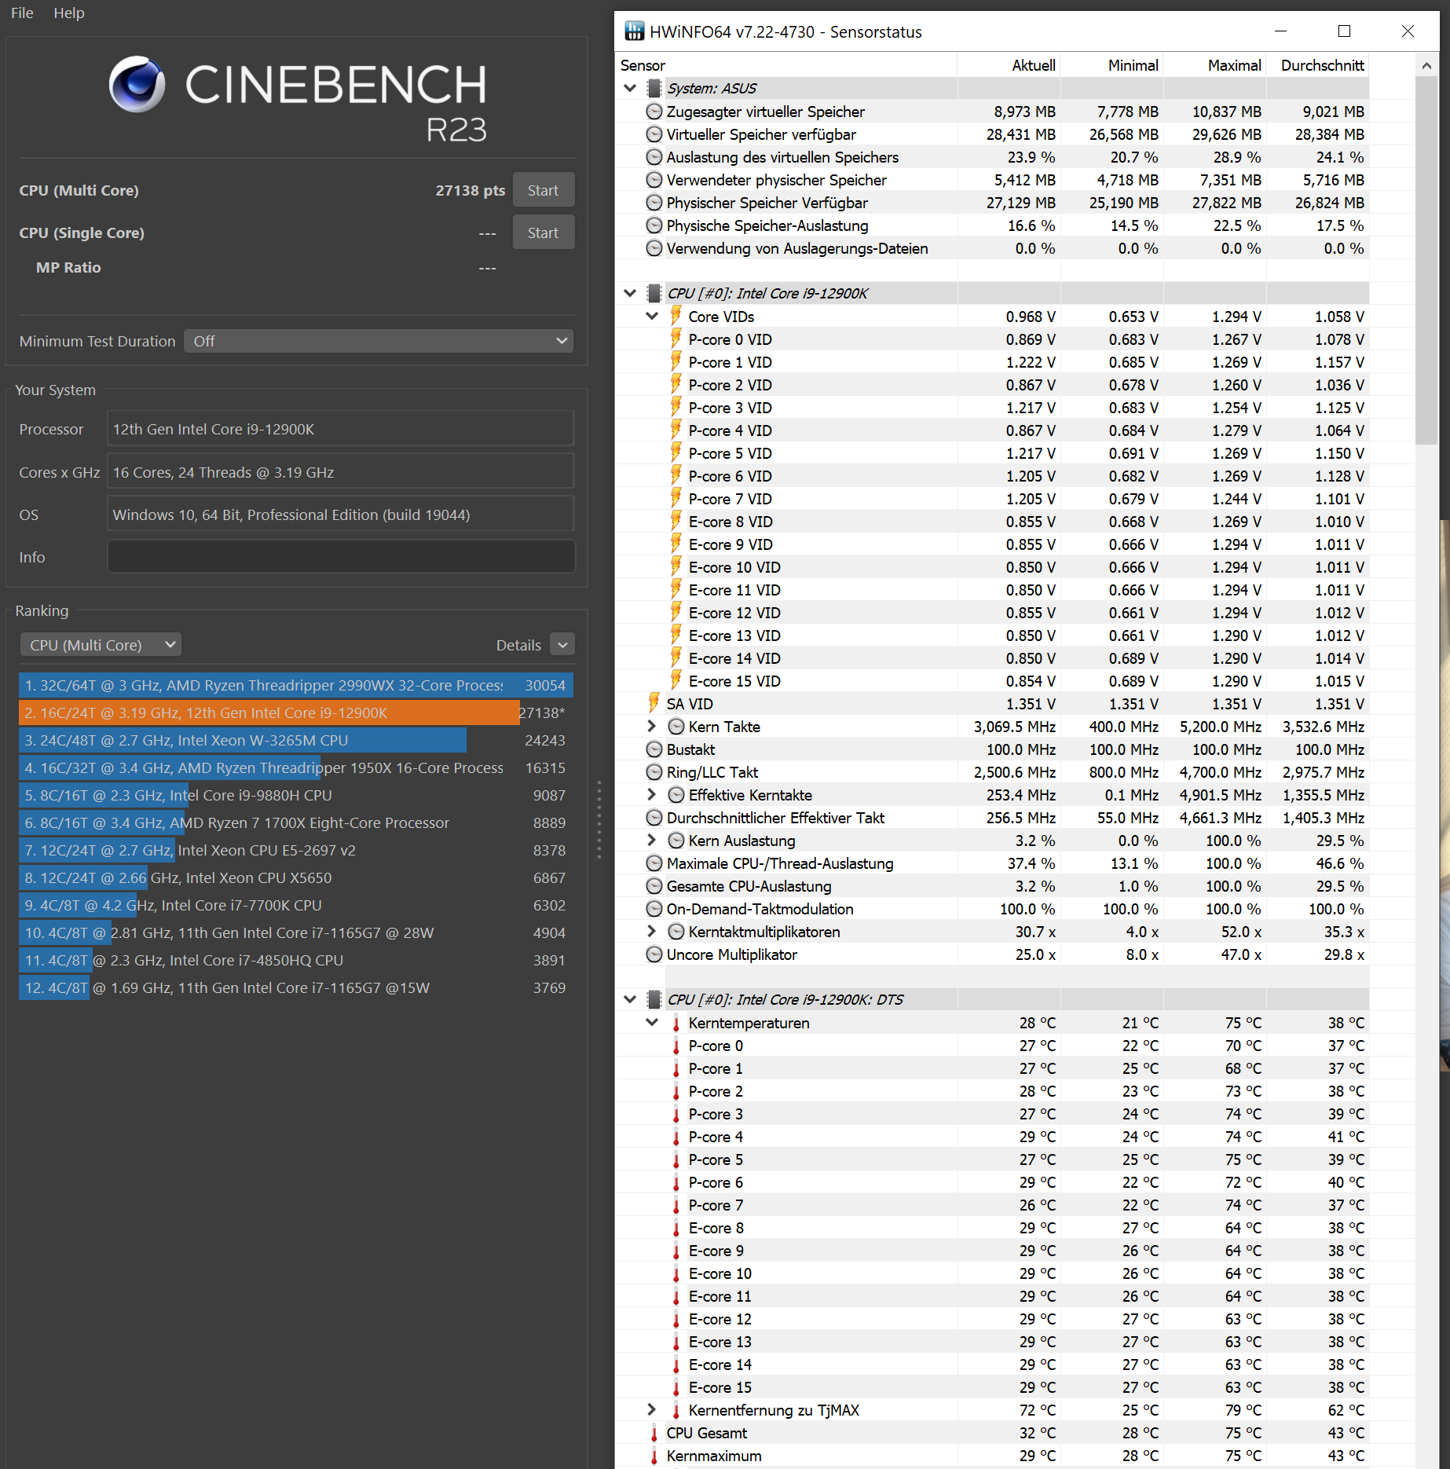1450x1469 pixels.
Task: Select the Threadripper 2990WX ranking entry
Action: pyautogui.click(x=296, y=685)
